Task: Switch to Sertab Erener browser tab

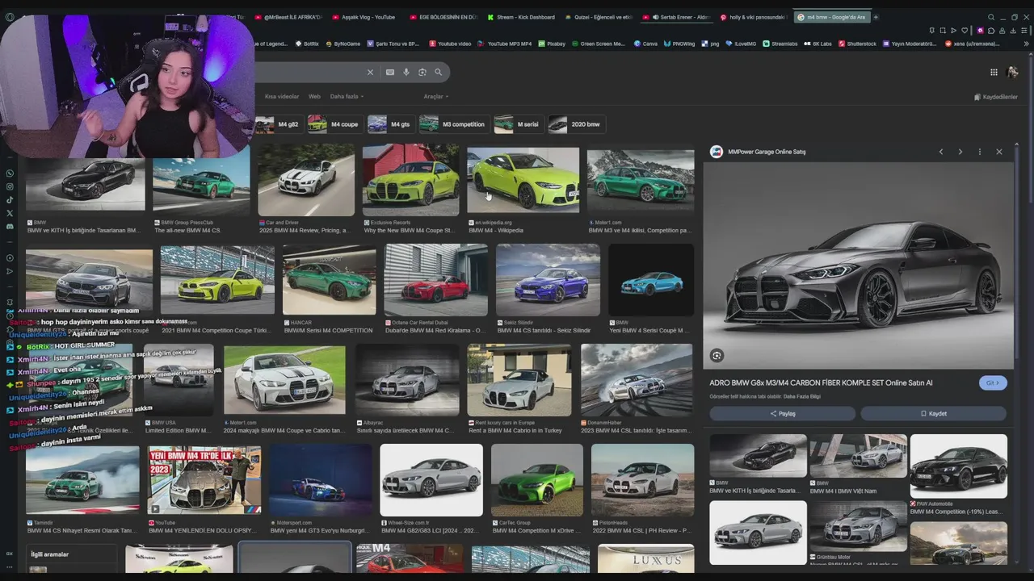Action: (677, 17)
